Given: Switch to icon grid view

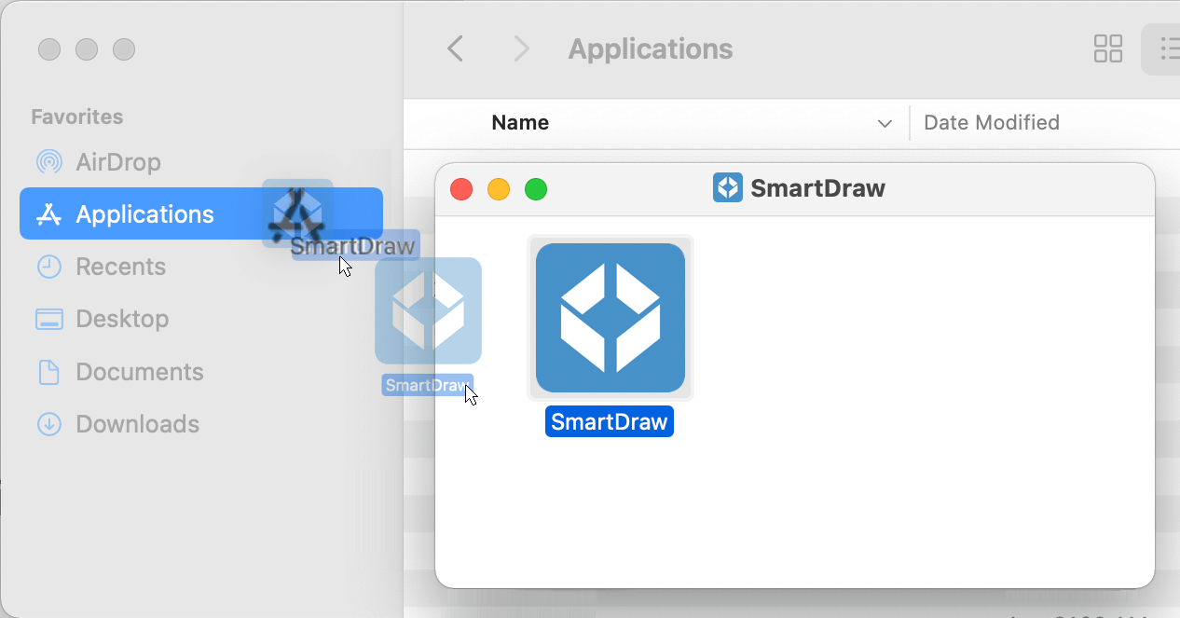Looking at the screenshot, I should 1108,48.
